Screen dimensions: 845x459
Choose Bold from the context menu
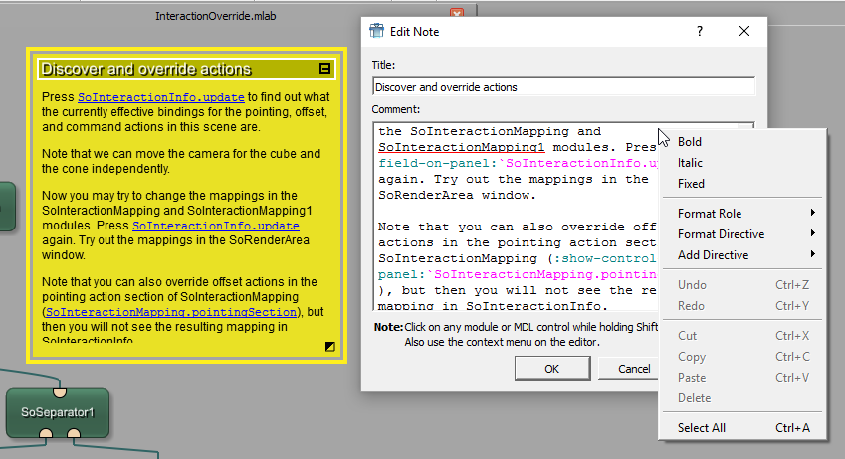[x=690, y=142]
